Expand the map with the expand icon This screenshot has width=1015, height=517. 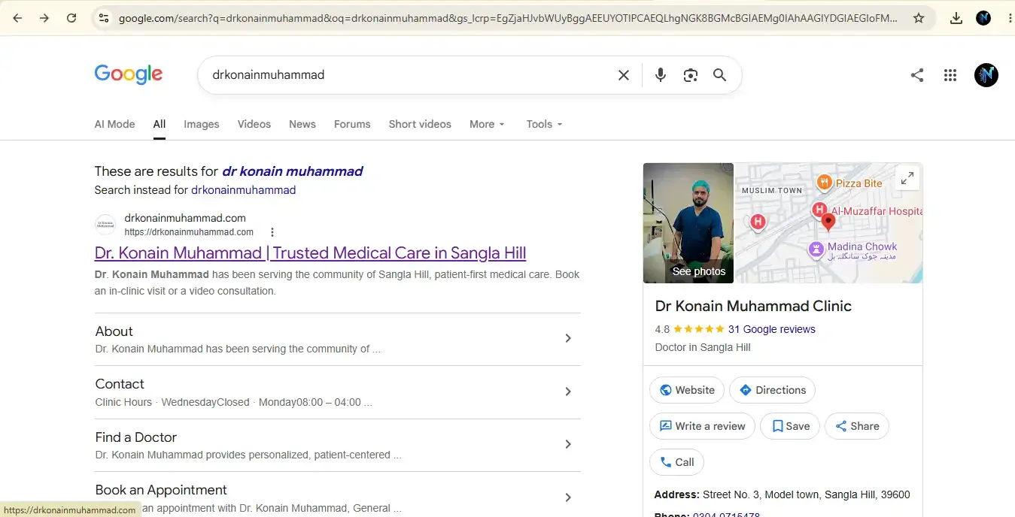(x=908, y=178)
